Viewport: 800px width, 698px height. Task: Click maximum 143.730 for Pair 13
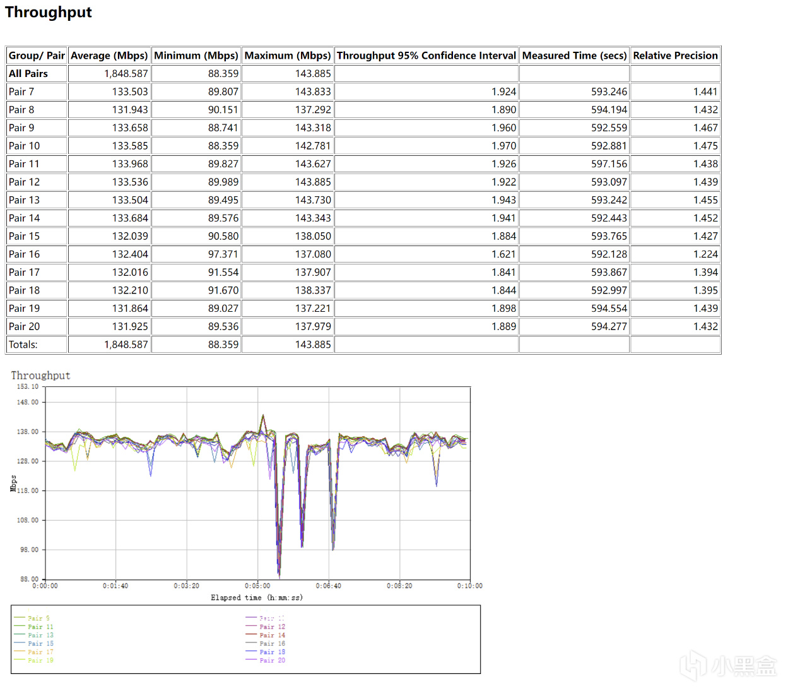point(313,200)
